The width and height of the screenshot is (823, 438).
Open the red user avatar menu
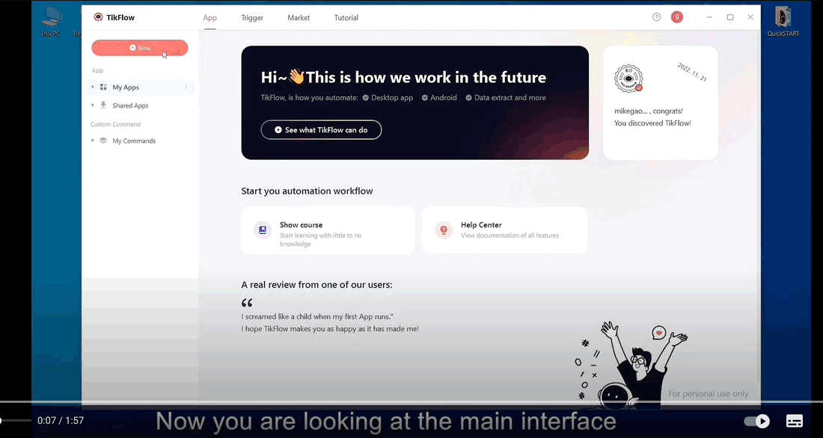click(x=677, y=17)
